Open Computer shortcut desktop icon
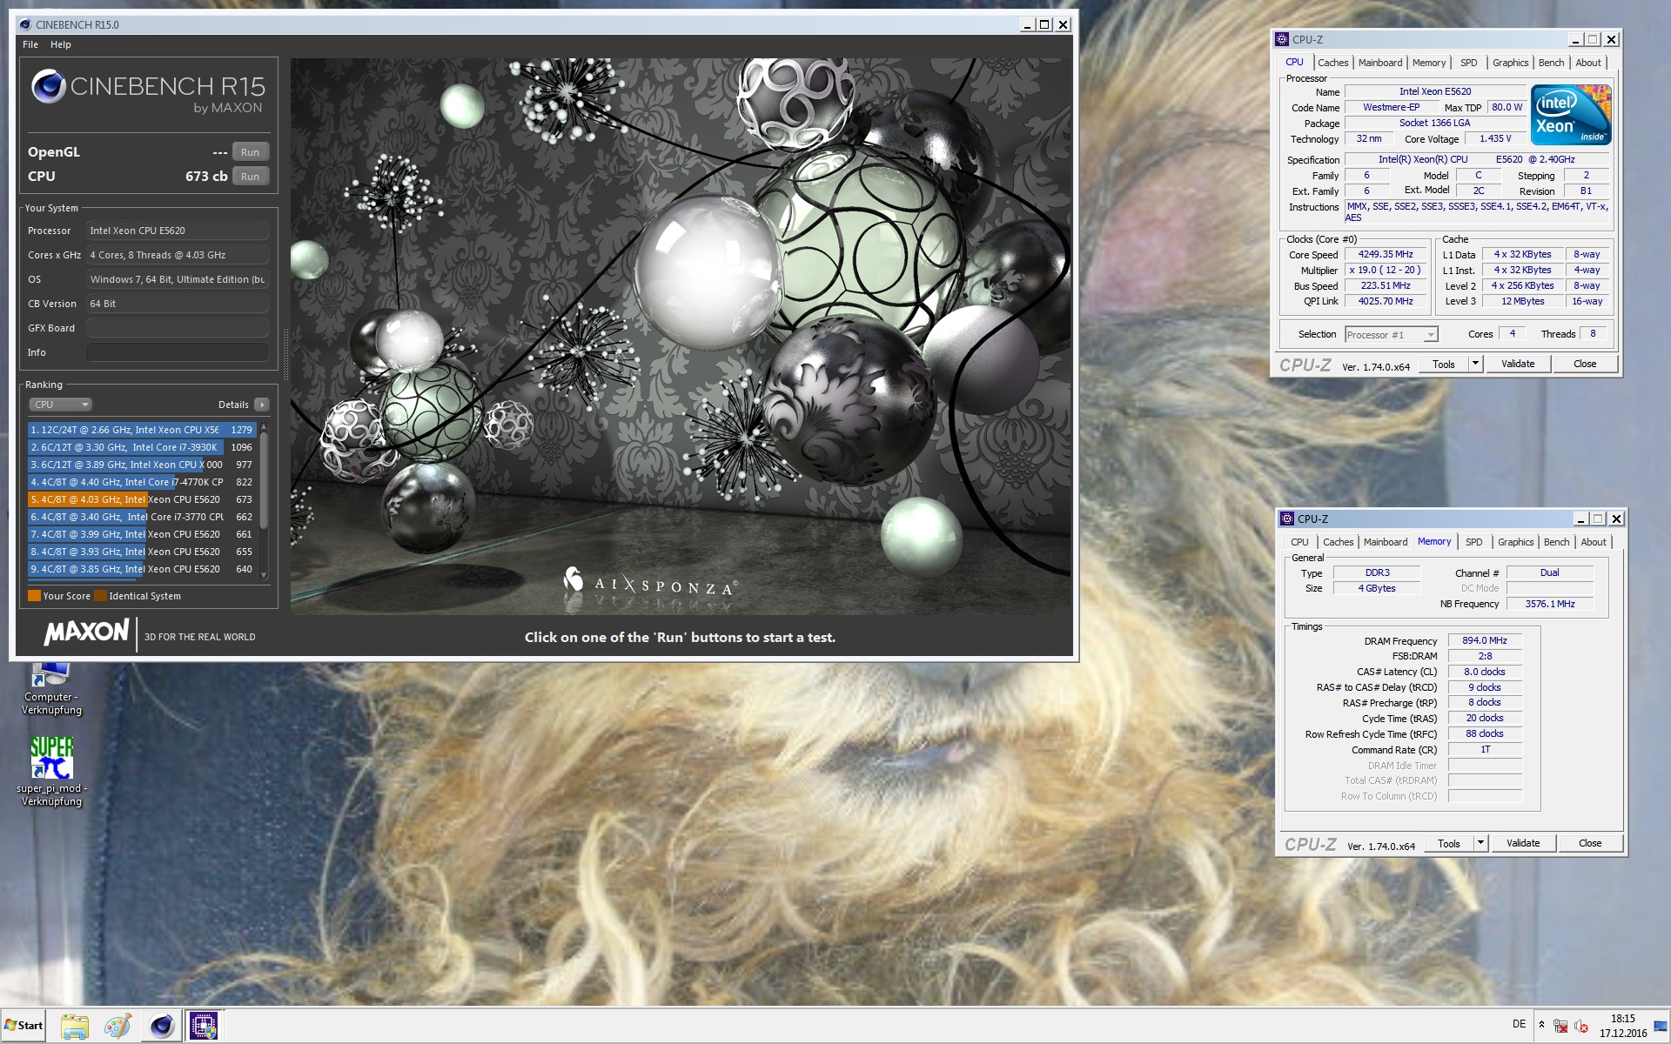The image size is (1671, 1044). tap(51, 688)
